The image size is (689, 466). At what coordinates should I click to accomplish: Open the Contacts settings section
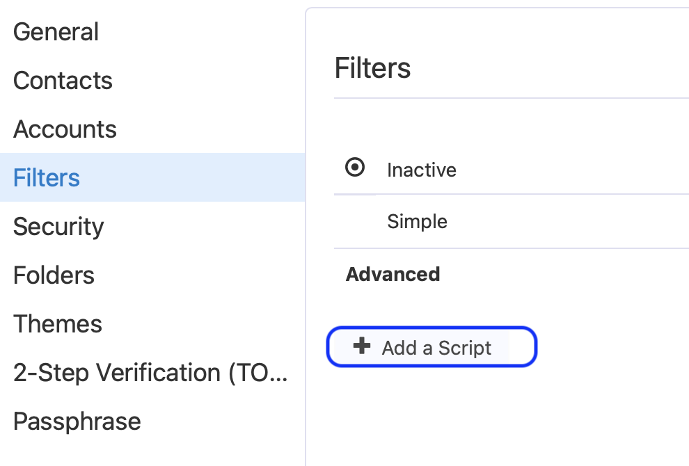[x=63, y=81]
